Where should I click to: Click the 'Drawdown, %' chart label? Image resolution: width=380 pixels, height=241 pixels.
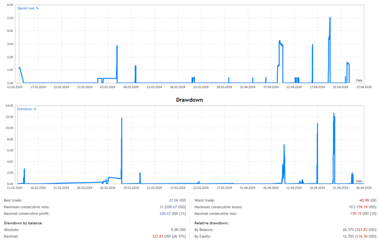[x=27, y=109]
